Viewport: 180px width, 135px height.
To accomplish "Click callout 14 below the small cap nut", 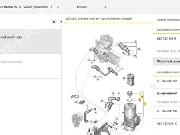I will [95, 112].
